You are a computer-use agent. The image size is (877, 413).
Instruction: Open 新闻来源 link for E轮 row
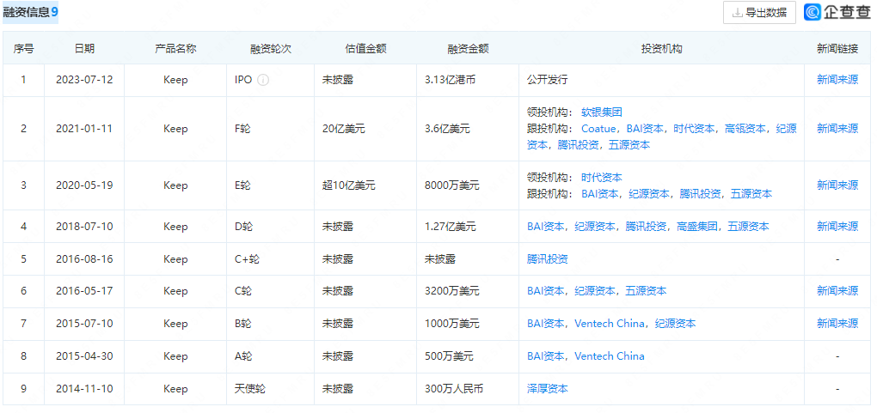pos(837,185)
